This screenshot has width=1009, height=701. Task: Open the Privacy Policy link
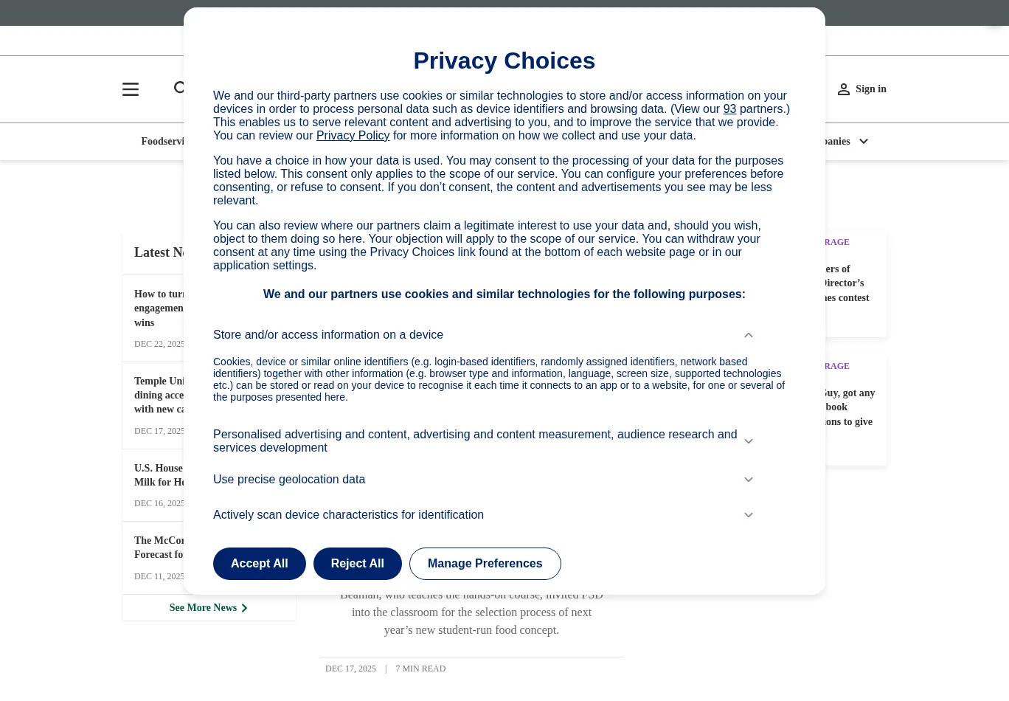[x=353, y=136]
